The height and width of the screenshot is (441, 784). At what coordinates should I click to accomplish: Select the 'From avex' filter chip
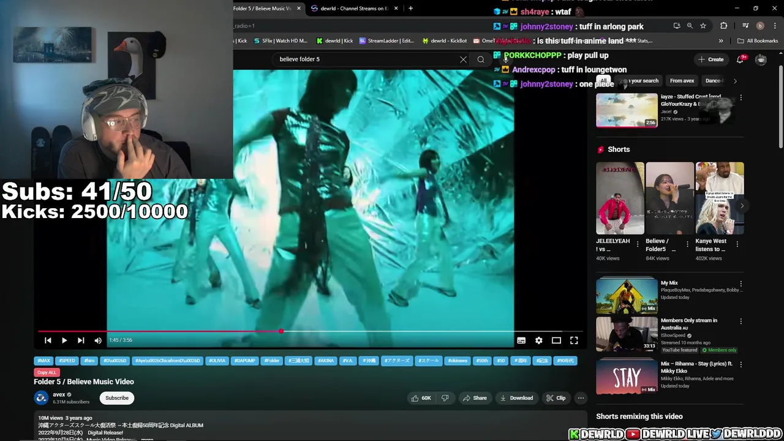click(682, 81)
